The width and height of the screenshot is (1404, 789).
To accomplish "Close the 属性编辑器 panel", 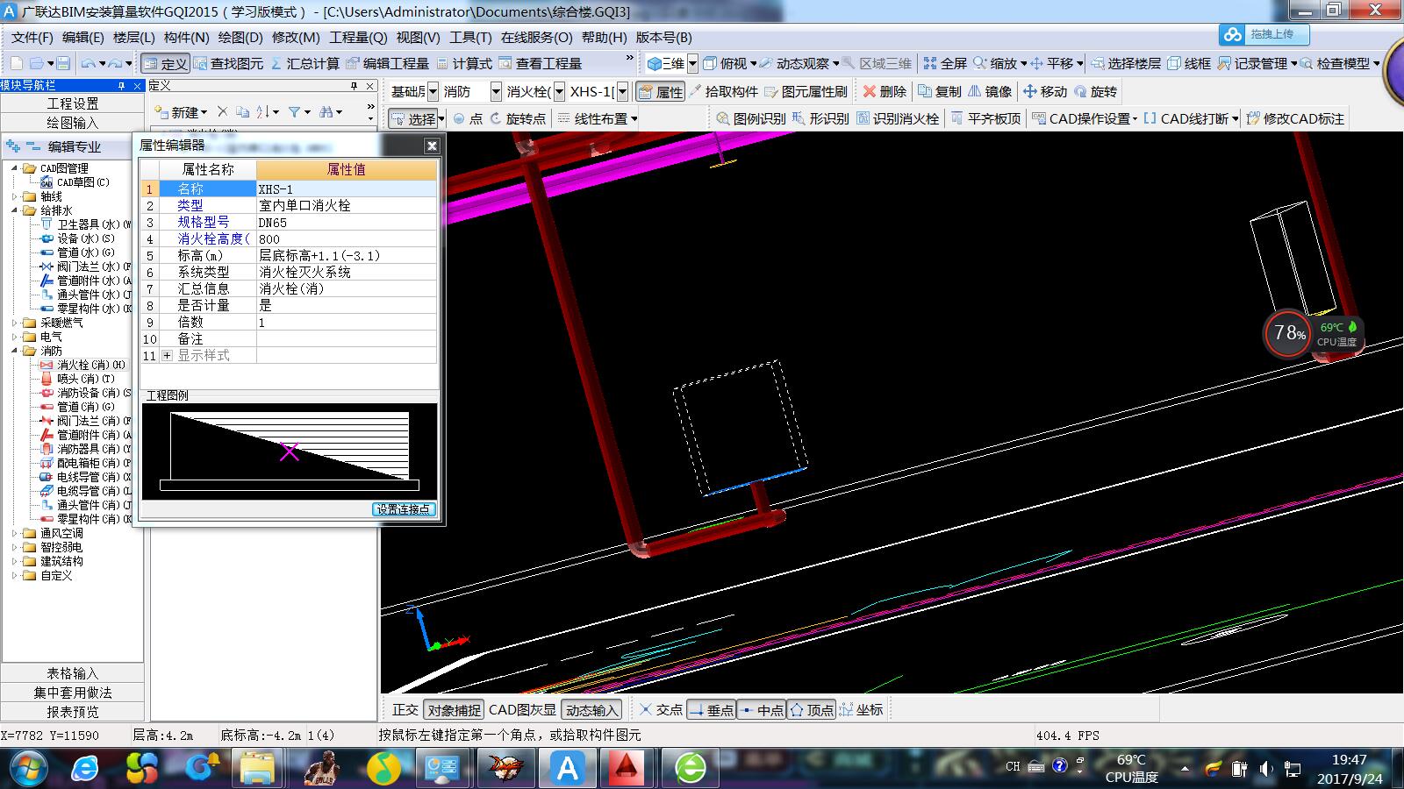I will (432, 146).
